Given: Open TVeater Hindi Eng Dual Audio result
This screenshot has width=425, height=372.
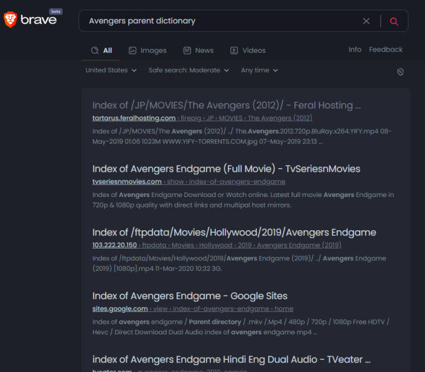Looking at the screenshot, I should [x=231, y=359].
